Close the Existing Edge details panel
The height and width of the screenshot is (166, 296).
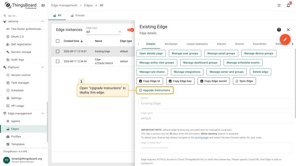point(288,30)
